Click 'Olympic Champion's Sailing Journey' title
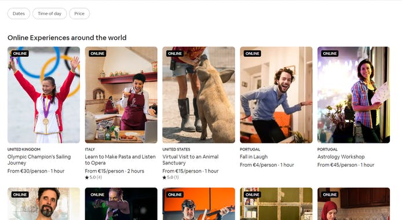This screenshot has width=402, height=220. (39, 160)
